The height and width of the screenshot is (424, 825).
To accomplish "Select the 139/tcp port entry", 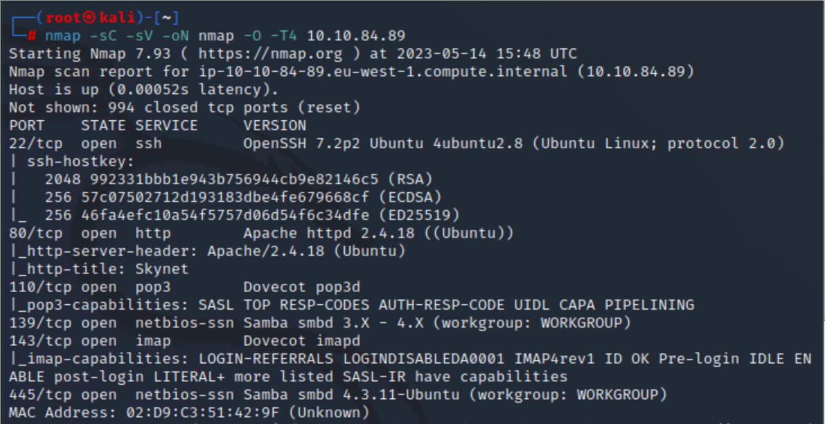I will pyautogui.click(x=40, y=323).
